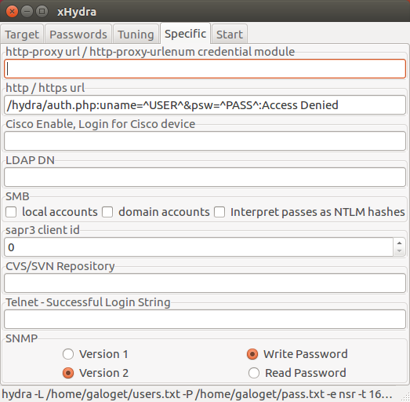Focus the CVS/SVN Repository field
The image size is (410, 402).
[x=205, y=283]
